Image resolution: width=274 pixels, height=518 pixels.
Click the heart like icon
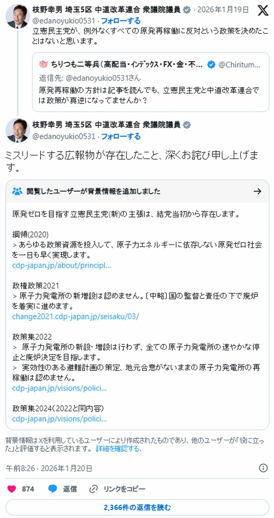pos(12,489)
